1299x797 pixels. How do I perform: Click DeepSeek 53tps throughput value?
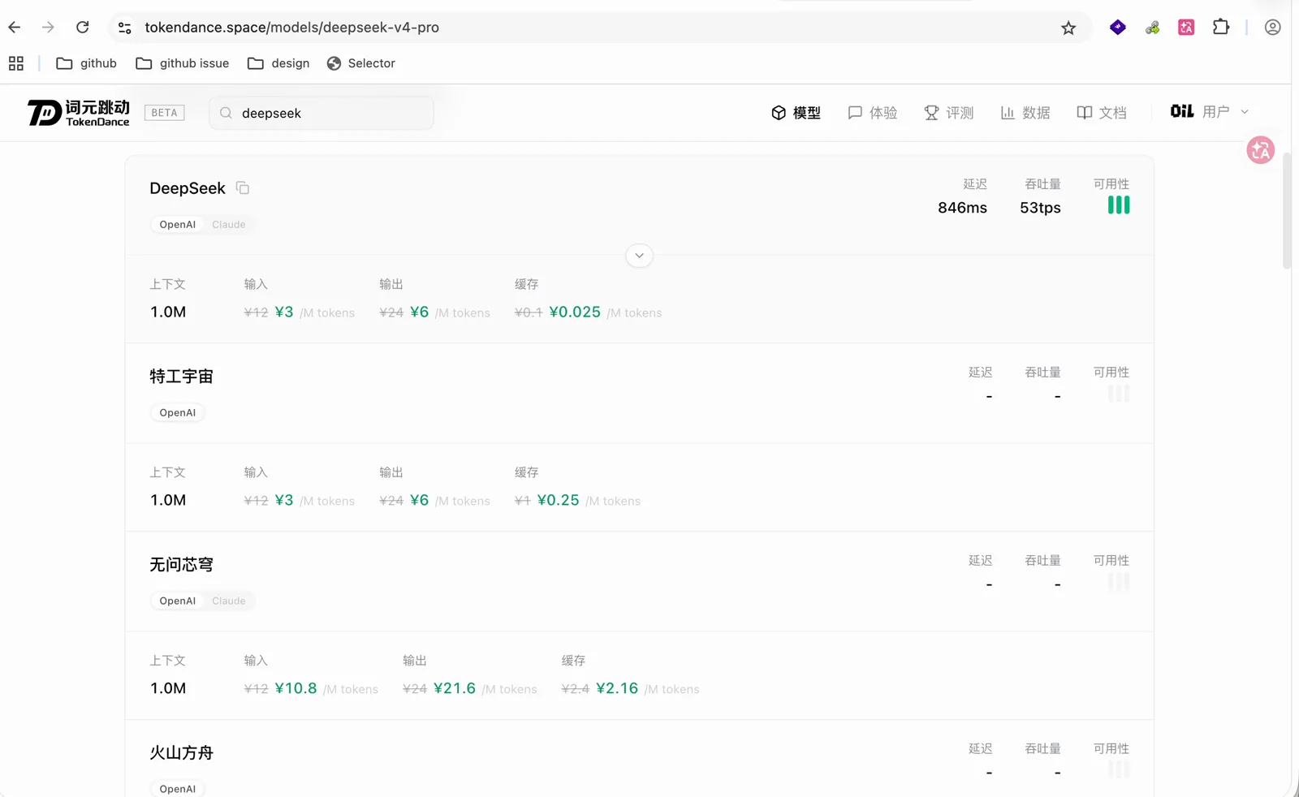click(1040, 208)
